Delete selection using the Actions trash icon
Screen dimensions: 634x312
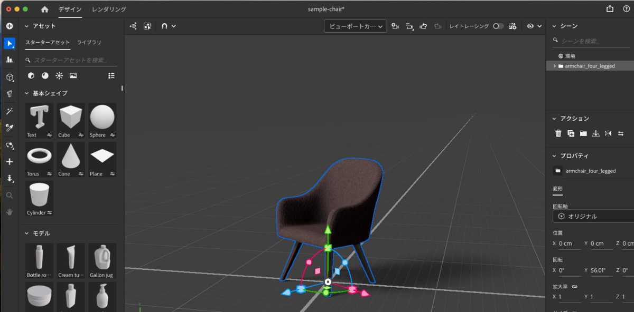click(558, 133)
